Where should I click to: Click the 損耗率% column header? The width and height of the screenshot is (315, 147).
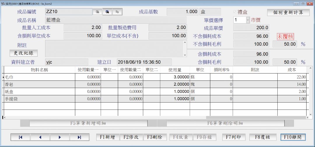pyautogui.click(x=221, y=70)
